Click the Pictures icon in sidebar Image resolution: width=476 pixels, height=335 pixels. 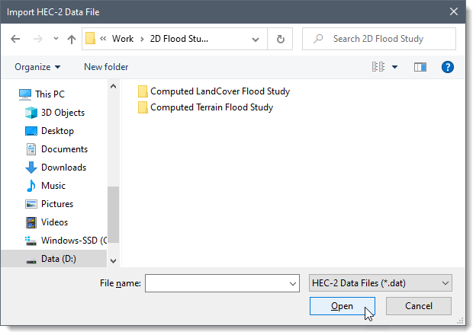(x=31, y=204)
